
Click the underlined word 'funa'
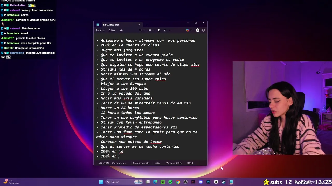pyautogui.click(x=128, y=132)
